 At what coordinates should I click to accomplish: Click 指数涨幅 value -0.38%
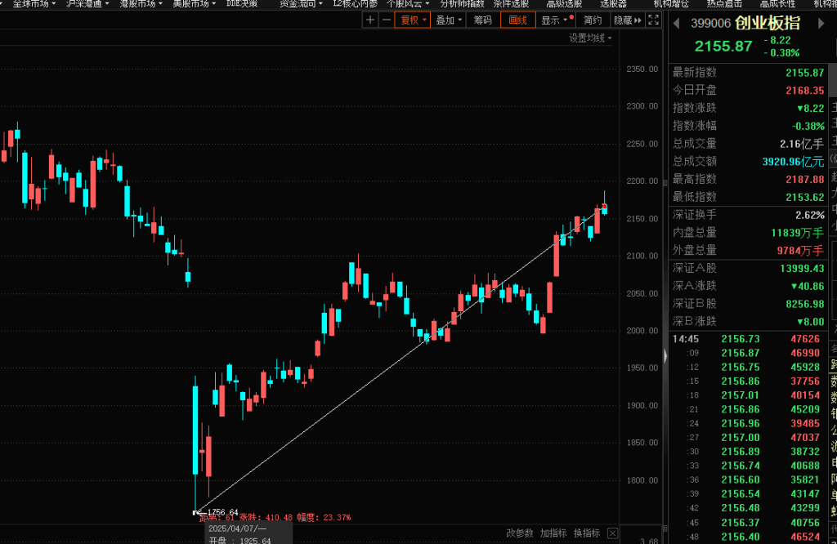[808, 126]
